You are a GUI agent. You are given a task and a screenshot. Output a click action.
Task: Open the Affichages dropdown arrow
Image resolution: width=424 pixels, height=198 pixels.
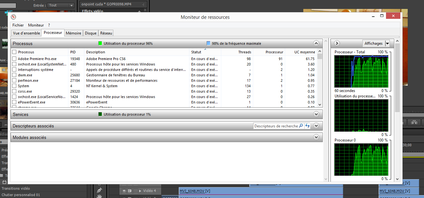coord(387,43)
